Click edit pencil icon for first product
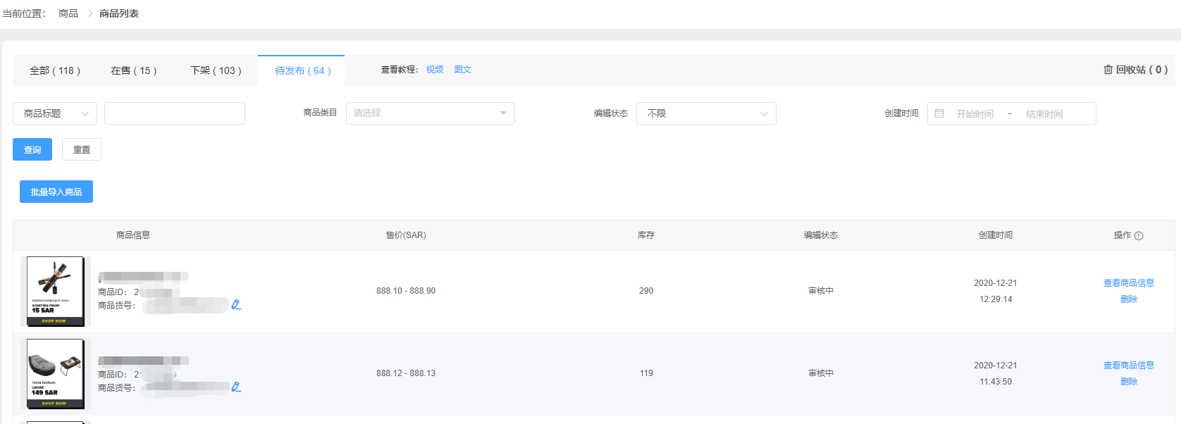Screen dimensions: 1181x424 236,304
